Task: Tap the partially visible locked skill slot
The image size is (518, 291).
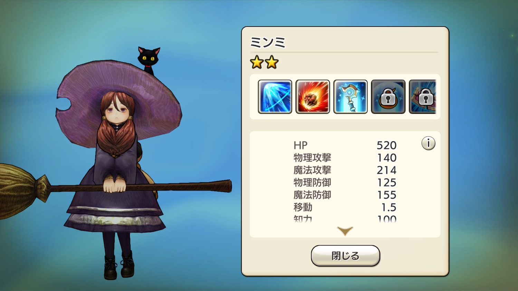Action: tap(423, 97)
